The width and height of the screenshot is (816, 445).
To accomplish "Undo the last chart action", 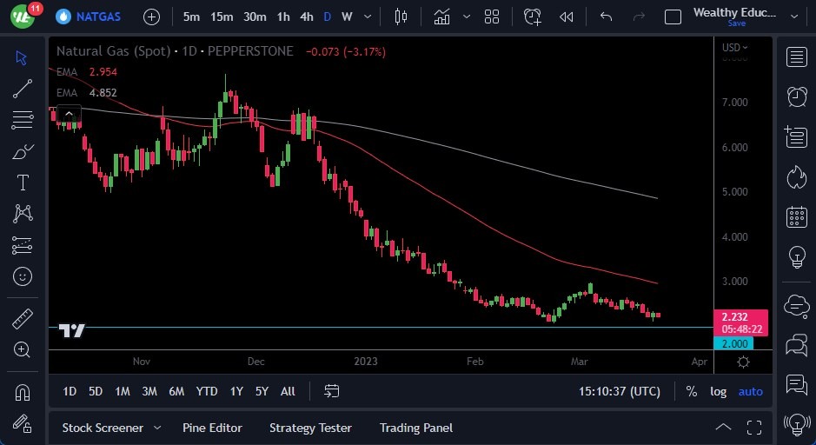I will coord(606,17).
